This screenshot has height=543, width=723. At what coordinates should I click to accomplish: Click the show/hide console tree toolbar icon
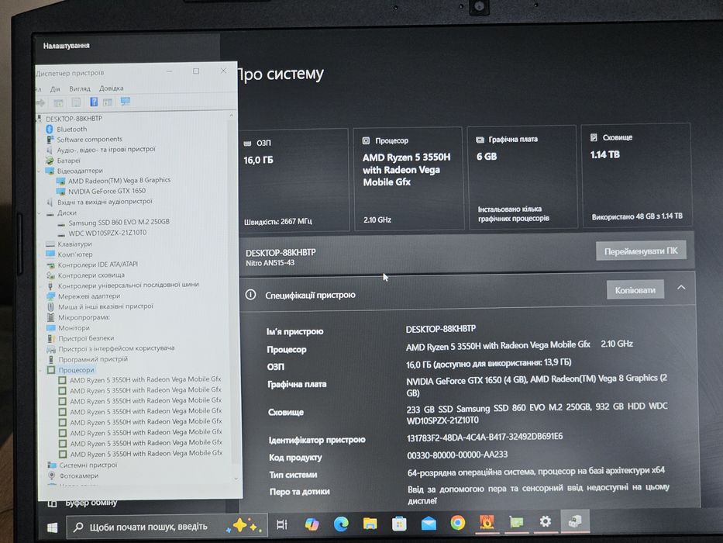pyautogui.click(x=59, y=102)
